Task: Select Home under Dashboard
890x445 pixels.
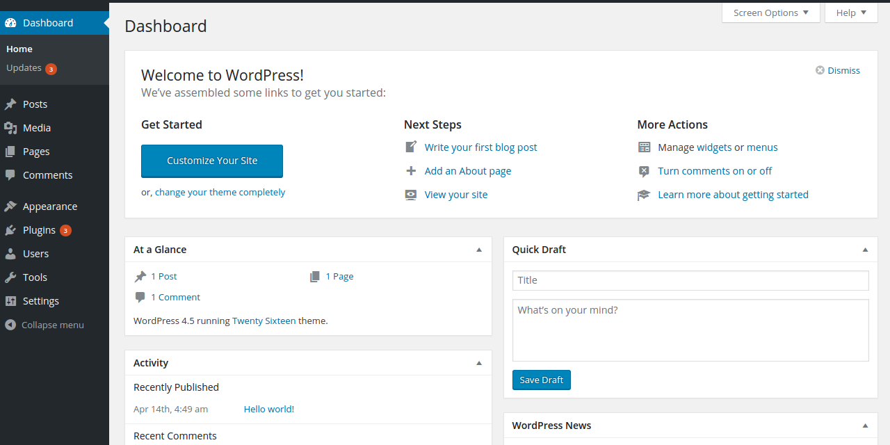Action: (x=19, y=48)
